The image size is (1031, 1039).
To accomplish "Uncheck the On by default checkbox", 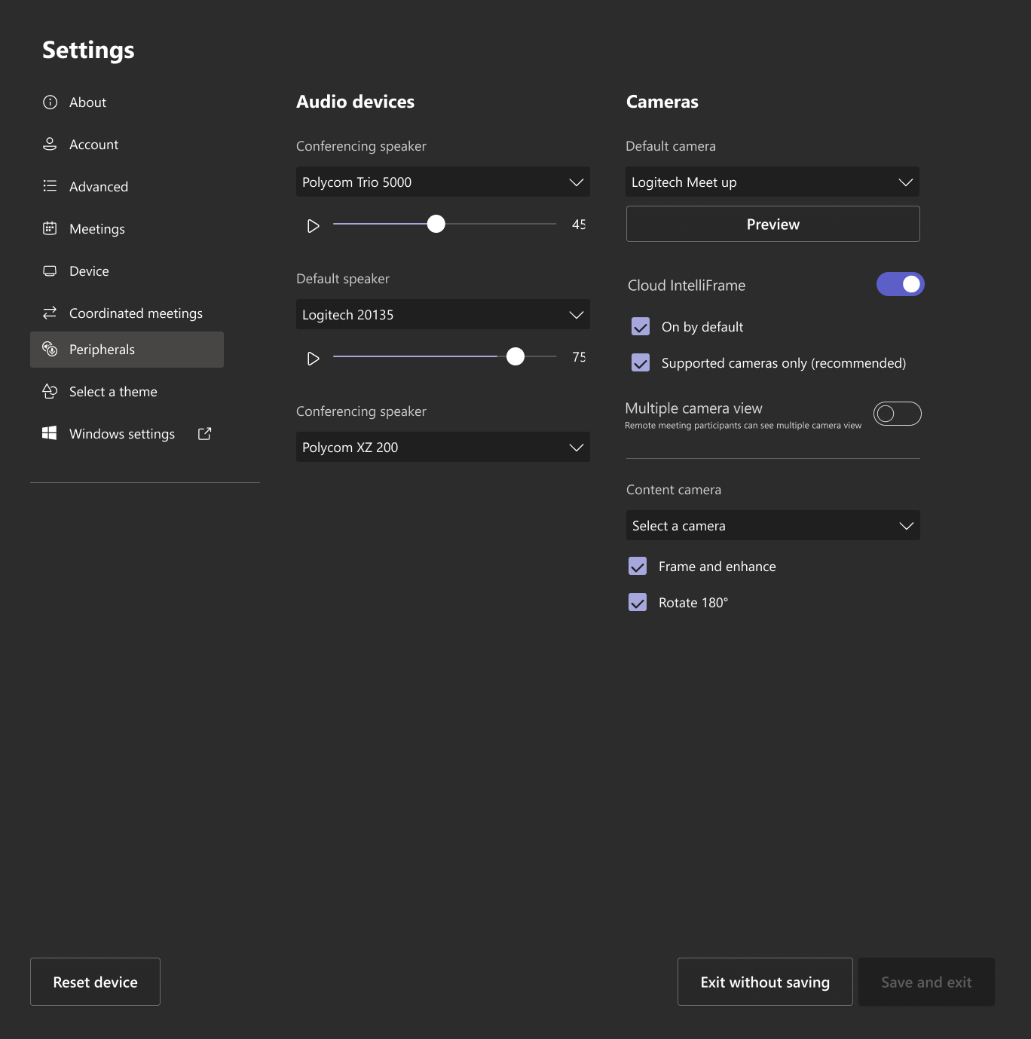I will pyautogui.click(x=641, y=326).
